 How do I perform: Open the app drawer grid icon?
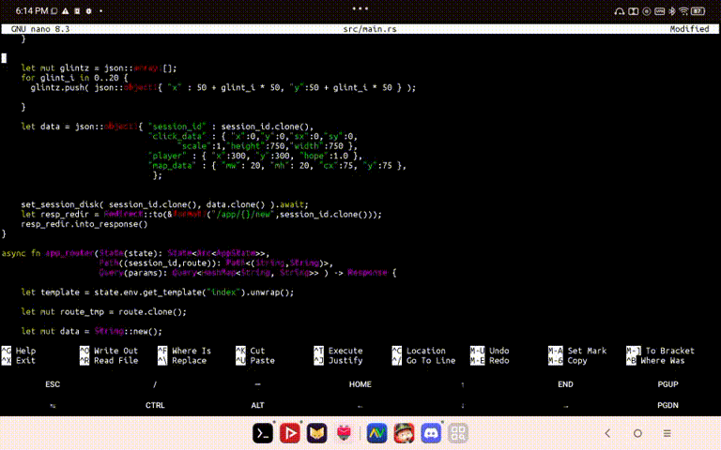[458, 433]
